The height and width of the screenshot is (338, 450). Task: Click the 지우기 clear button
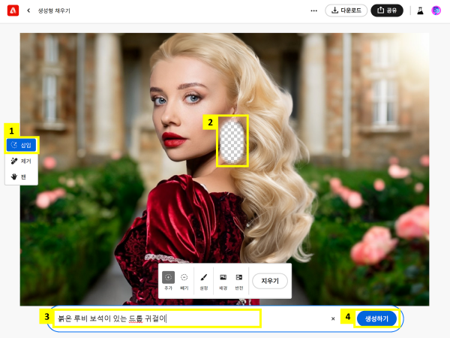pyautogui.click(x=270, y=281)
